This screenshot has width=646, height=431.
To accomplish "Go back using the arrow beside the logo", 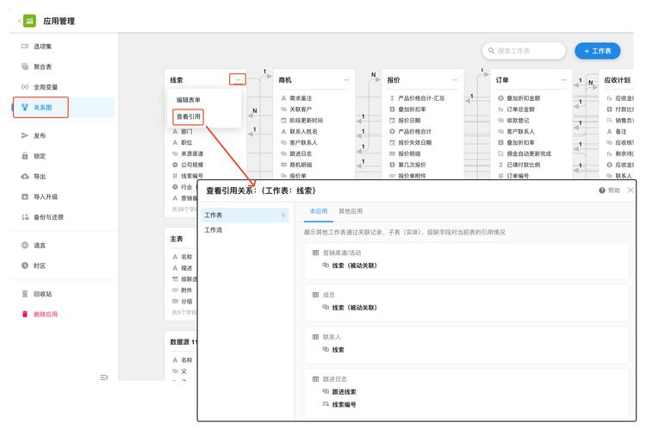I will (x=19, y=21).
